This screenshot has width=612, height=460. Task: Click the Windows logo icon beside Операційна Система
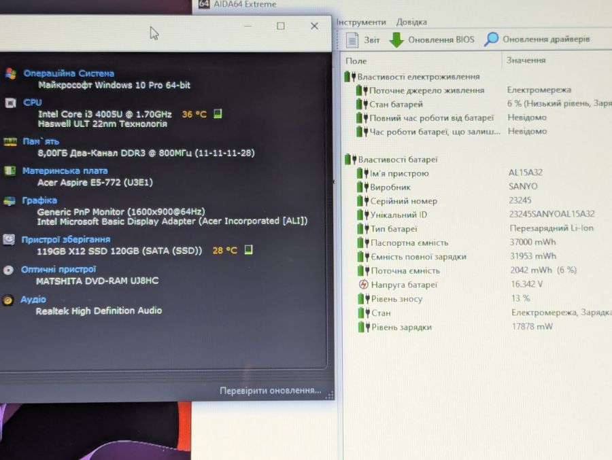coord(10,74)
